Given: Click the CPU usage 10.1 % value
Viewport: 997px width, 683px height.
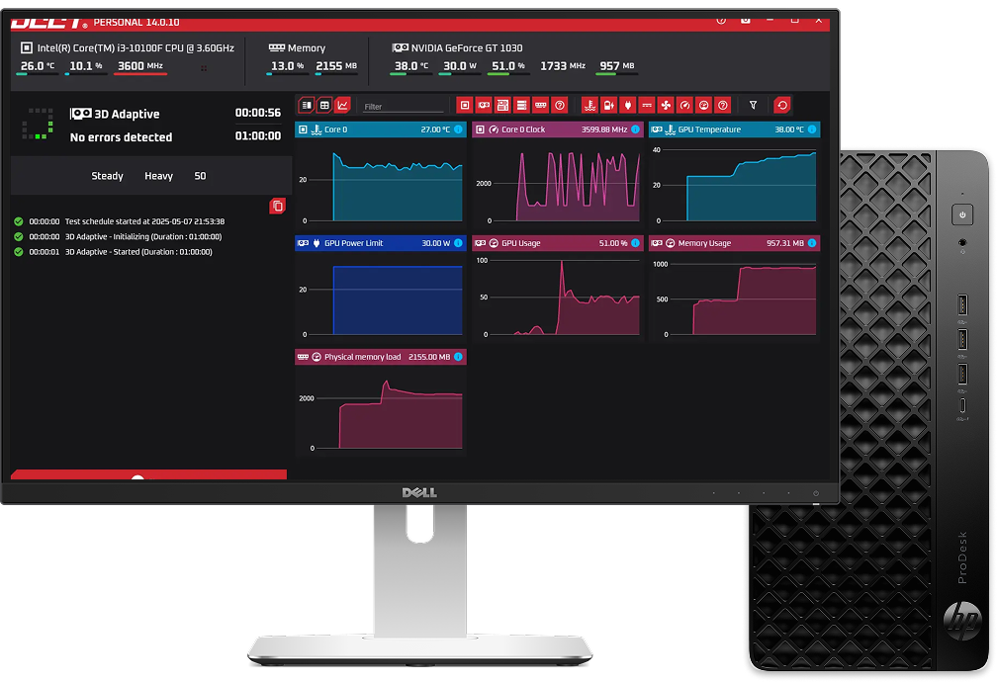Looking at the screenshot, I should tap(86, 66).
